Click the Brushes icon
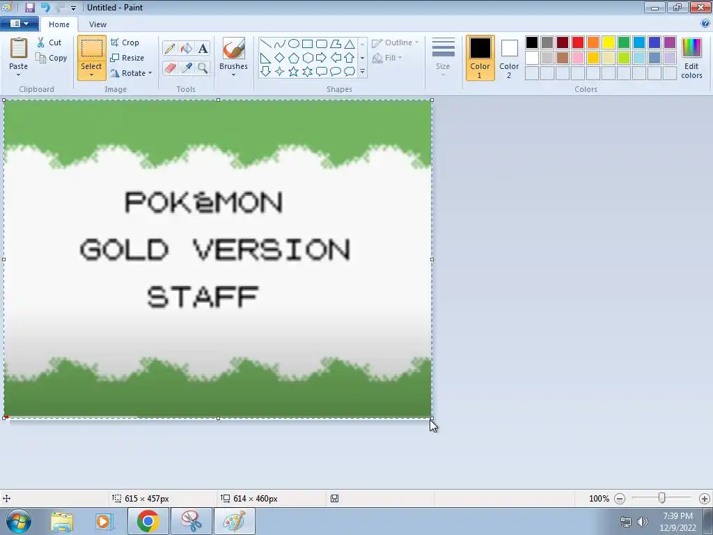The image size is (713, 535). pos(234,48)
